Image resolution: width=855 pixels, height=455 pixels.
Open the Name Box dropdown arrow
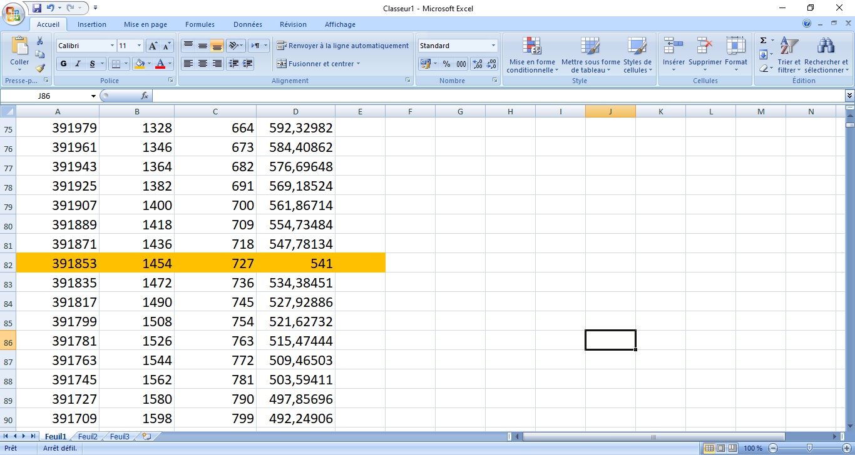pos(94,96)
